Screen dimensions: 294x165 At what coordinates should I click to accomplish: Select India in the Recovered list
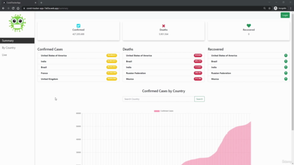(249, 67)
